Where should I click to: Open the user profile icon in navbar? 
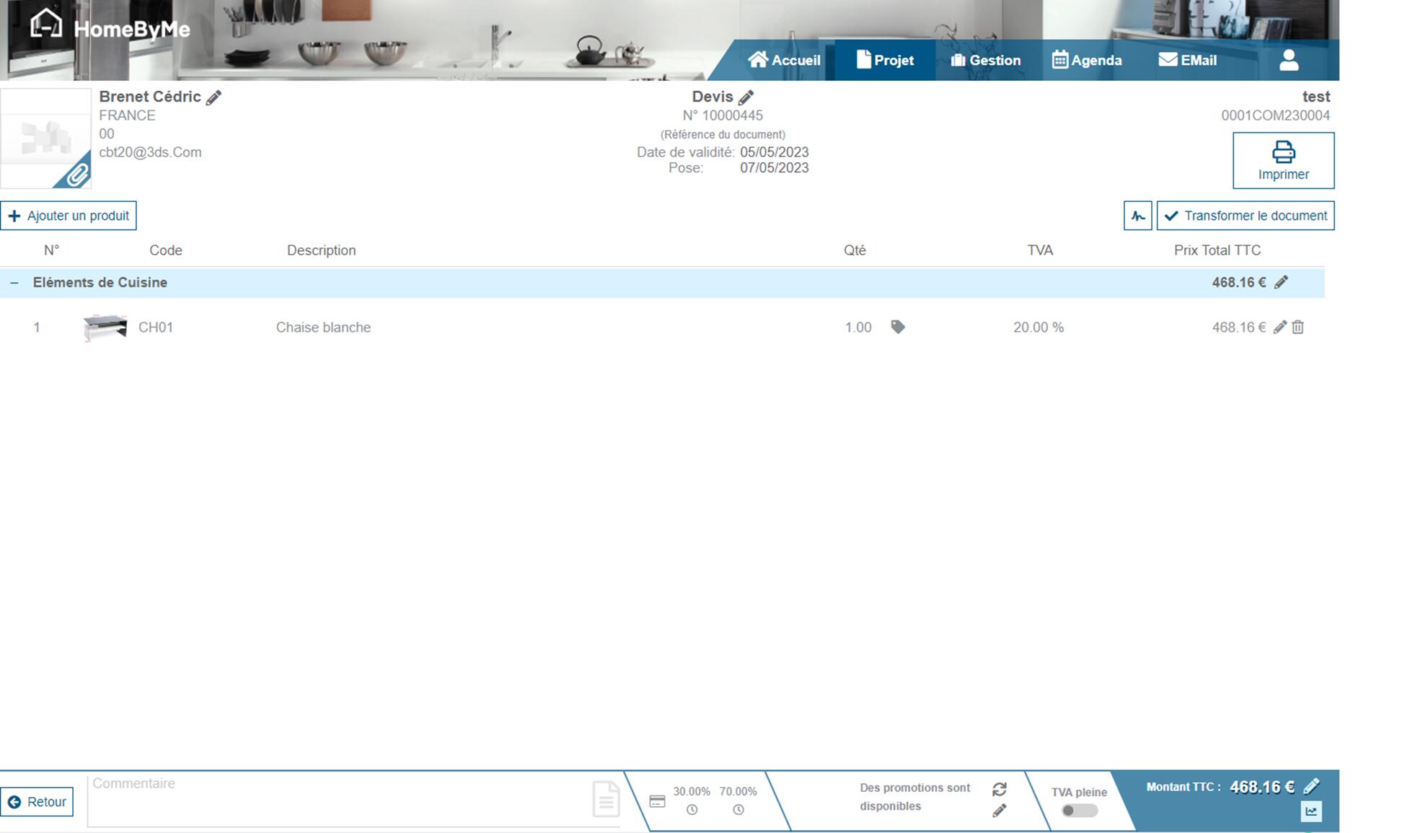click(x=1289, y=60)
